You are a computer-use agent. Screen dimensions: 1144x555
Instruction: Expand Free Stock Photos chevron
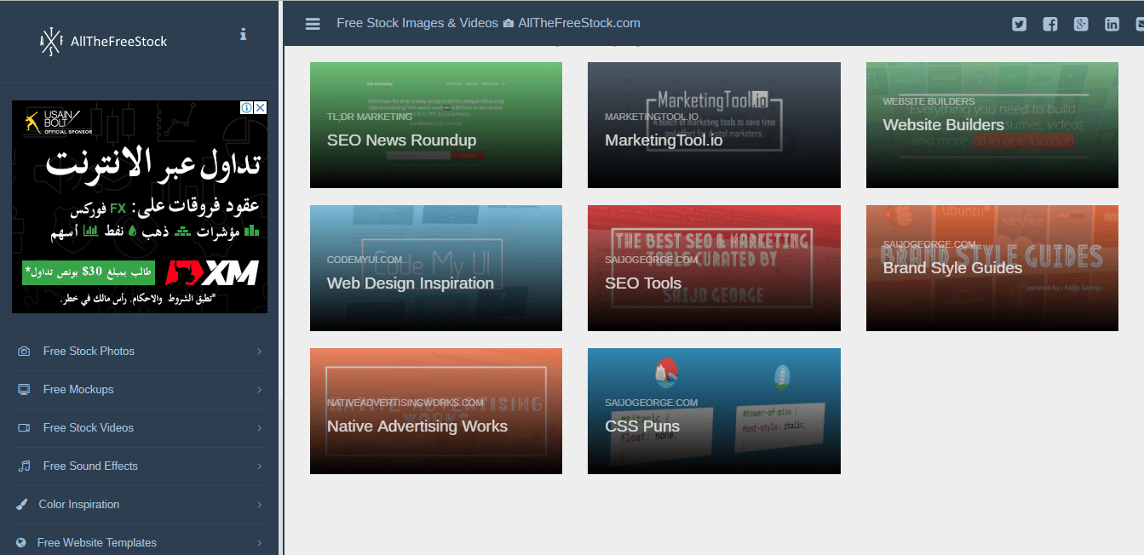coord(259,352)
